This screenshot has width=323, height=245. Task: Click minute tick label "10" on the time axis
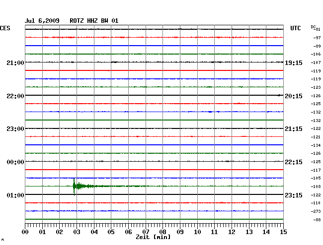pos(197,232)
